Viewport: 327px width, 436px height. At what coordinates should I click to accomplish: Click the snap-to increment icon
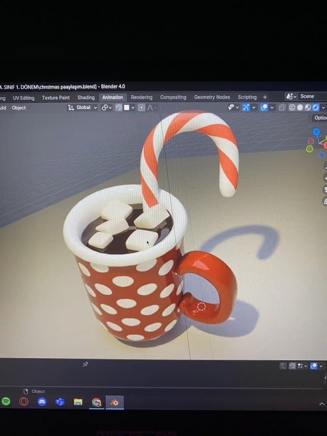pos(127,108)
